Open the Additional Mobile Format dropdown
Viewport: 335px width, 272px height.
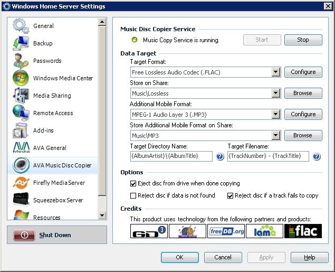click(x=276, y=115)
